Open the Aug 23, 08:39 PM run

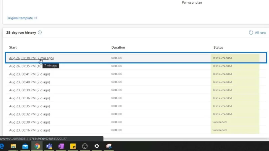30,90
